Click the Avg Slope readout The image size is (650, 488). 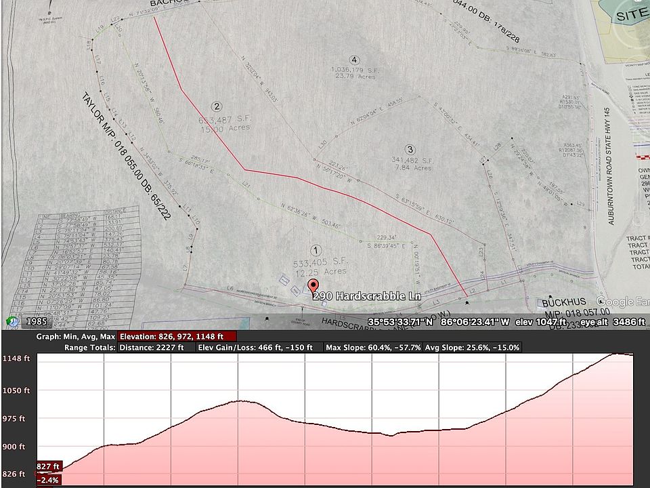[473, 347]
